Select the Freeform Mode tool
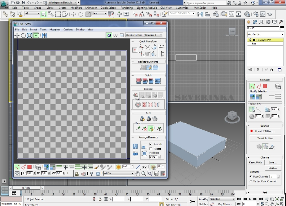Viewport: 286px width, 206px height. 36,35
